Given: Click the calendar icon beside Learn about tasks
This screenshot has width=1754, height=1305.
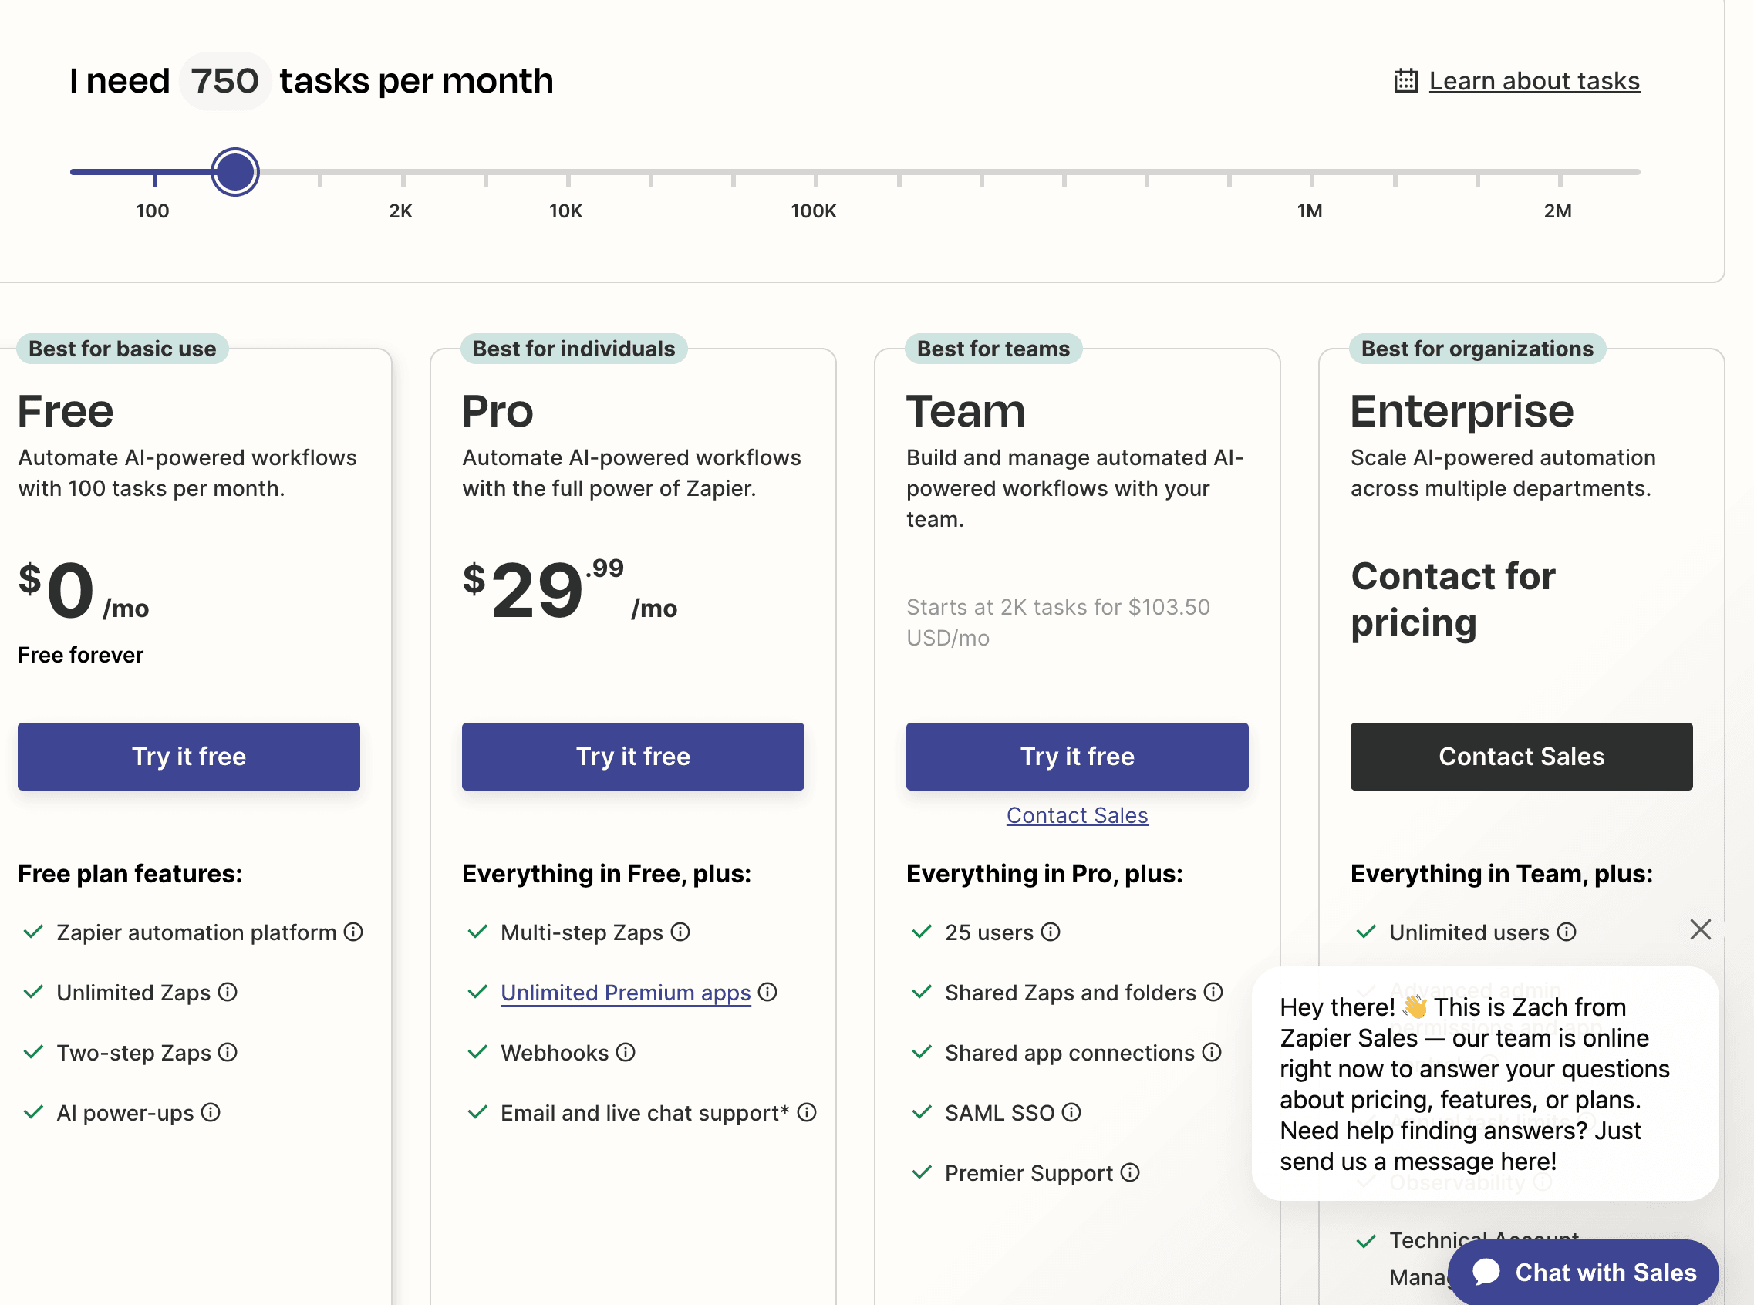Looking at the screenshot, I should 1405,80.
